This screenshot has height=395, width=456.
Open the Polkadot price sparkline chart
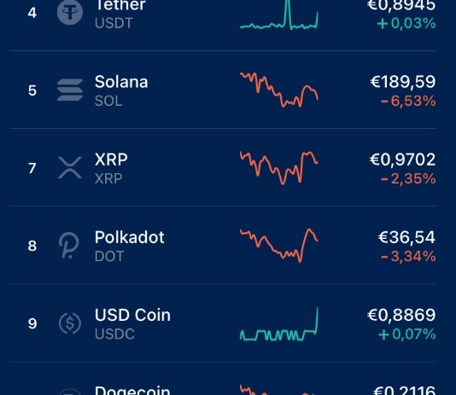[279, 246]
